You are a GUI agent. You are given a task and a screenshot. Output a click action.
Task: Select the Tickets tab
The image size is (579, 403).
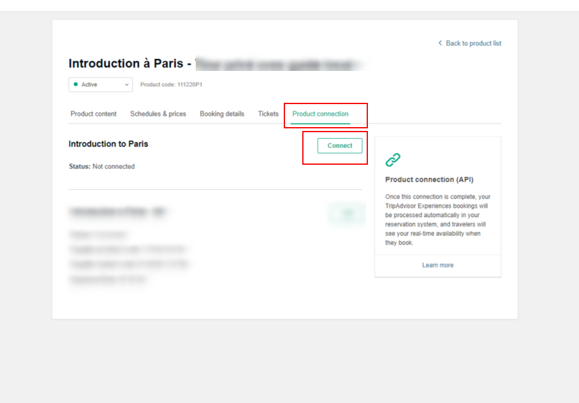point(268,114)
